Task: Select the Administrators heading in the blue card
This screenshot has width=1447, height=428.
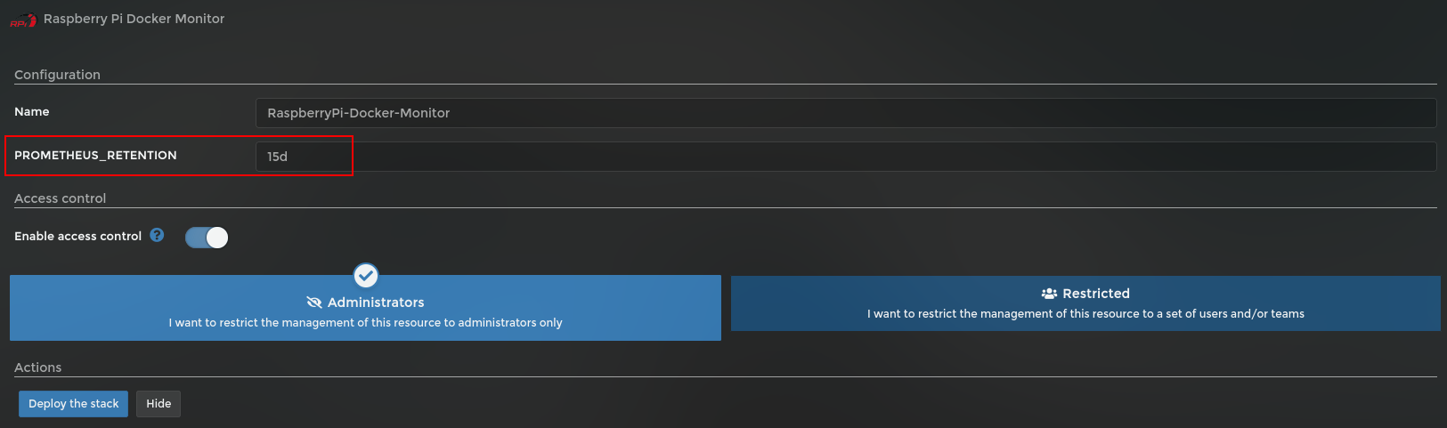Action: 376,303
